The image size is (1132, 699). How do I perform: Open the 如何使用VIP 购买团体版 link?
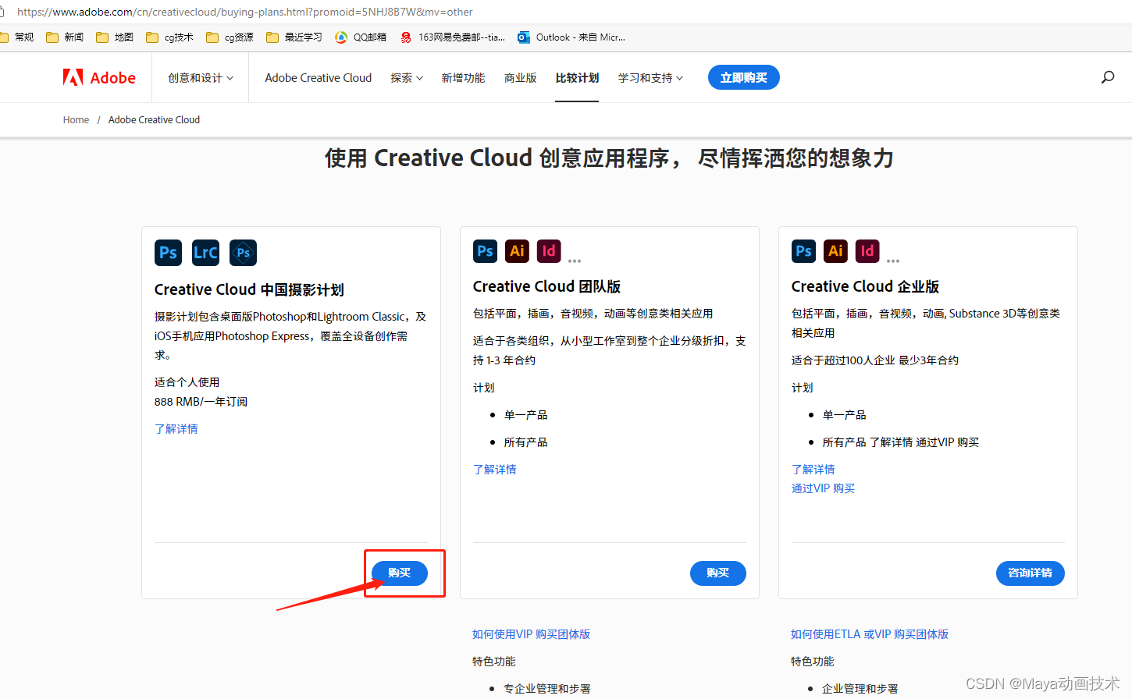click(531, 634)
